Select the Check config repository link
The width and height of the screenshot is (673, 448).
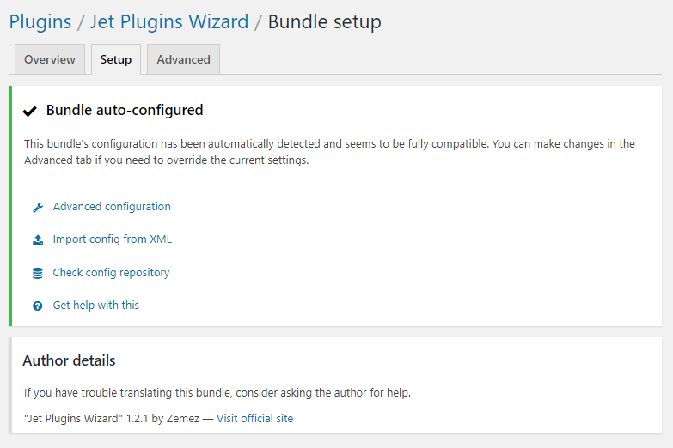[111, 273]
